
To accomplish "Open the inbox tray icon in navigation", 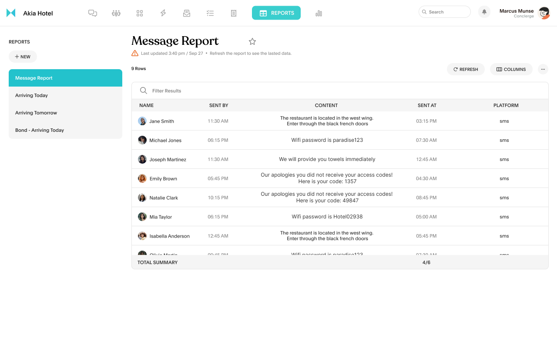I will [x=187, y=13].
